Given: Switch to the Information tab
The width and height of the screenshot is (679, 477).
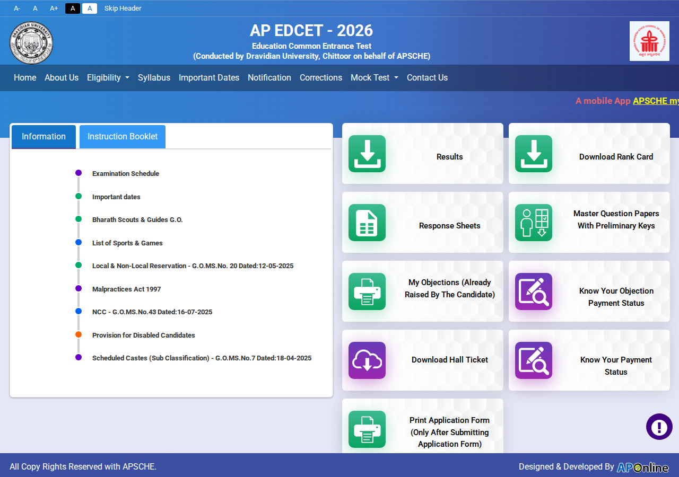Looking at the screenshot, I should click(x=43, y=137).
